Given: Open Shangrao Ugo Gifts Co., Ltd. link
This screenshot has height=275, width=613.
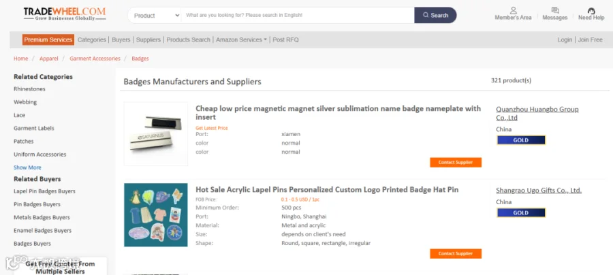Looking at the screenshot, I should pos(539,191).
